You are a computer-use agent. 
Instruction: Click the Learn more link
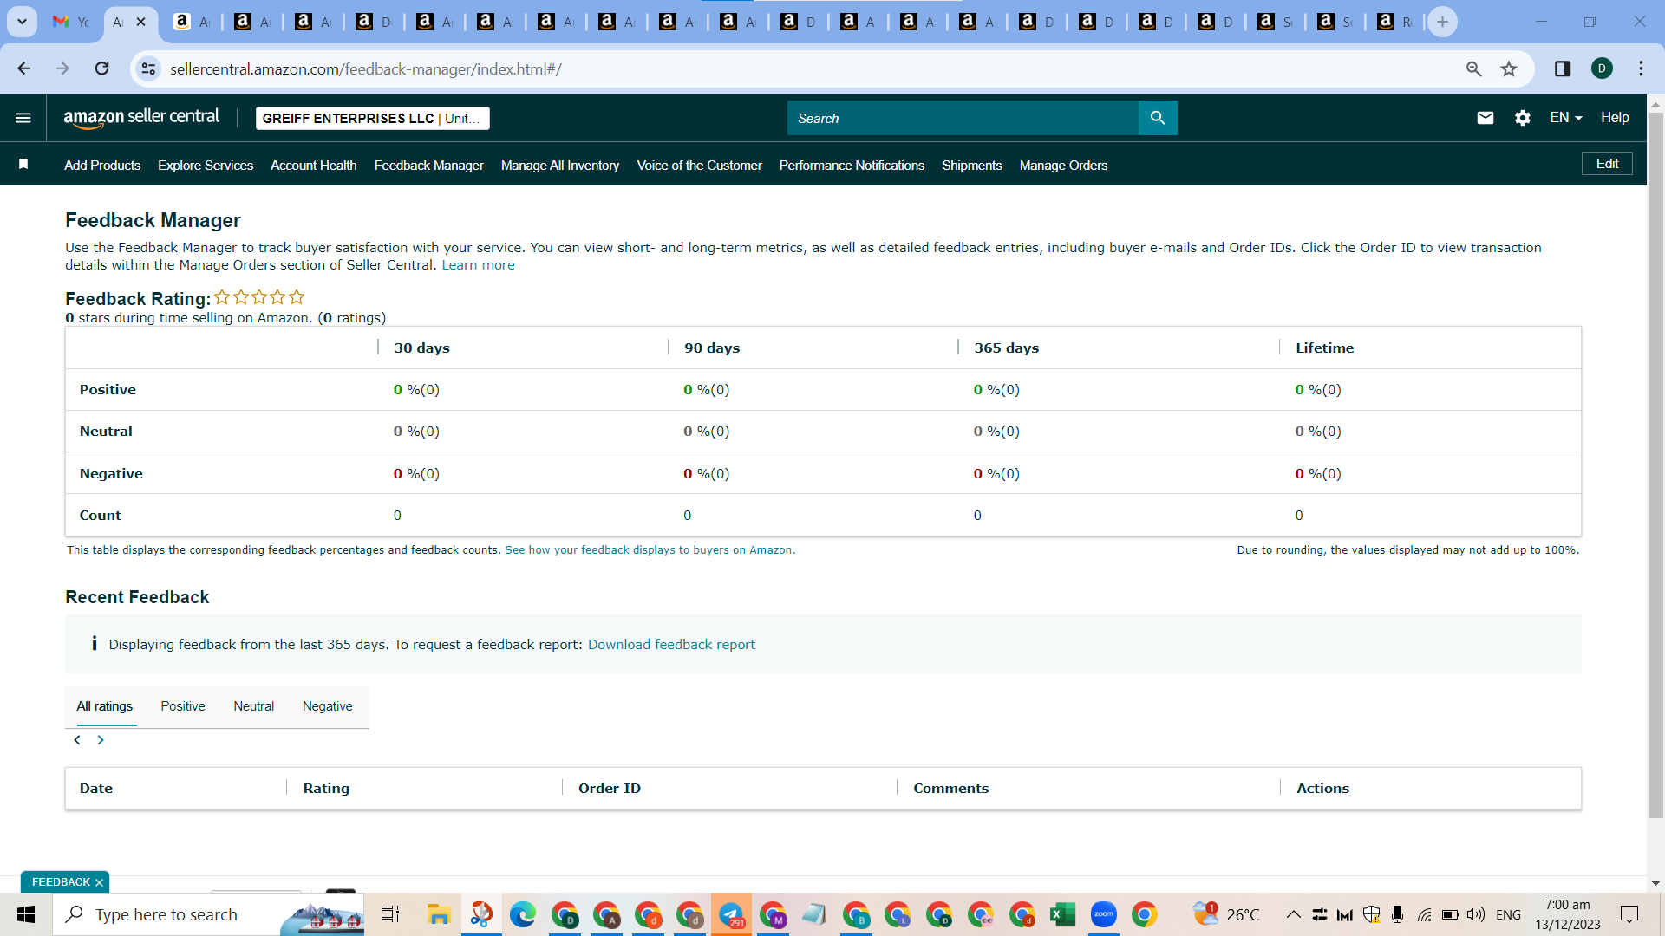pyautogui.click(x=478, y=265)
